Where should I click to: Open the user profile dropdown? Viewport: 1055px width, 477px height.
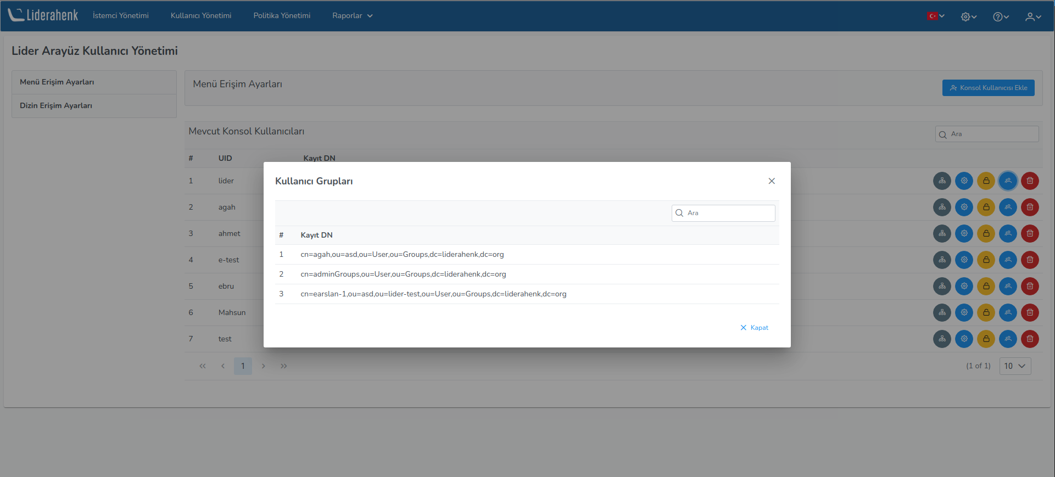point(1033,16)
